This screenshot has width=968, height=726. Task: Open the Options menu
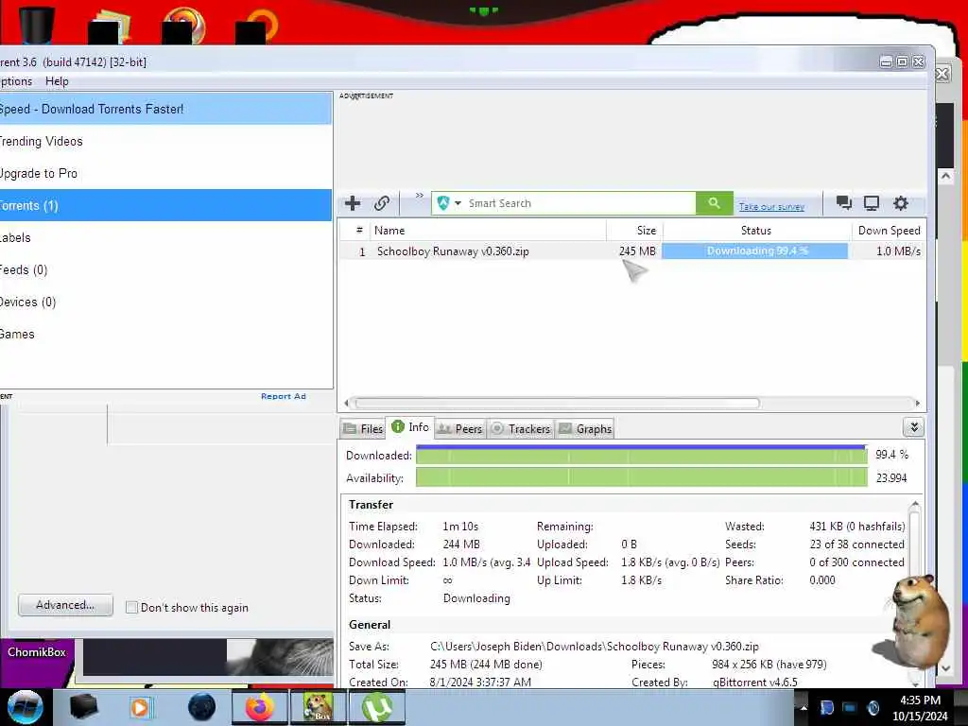click(x=16, y=81)
